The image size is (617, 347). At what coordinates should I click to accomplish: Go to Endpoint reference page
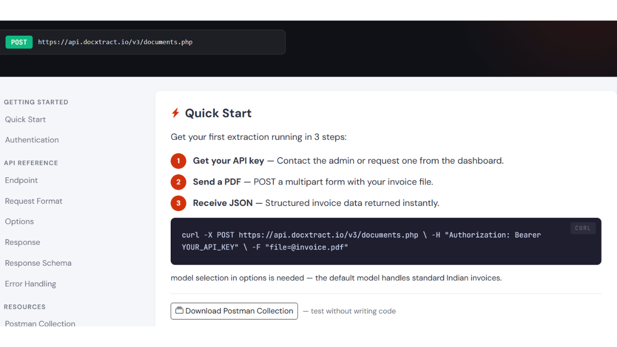(21, 180)
